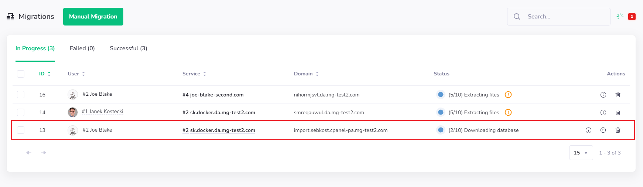The image size is (643, 187).
Task: Open service #4 joe-blake-second.com link
Action: click(213, 95)
